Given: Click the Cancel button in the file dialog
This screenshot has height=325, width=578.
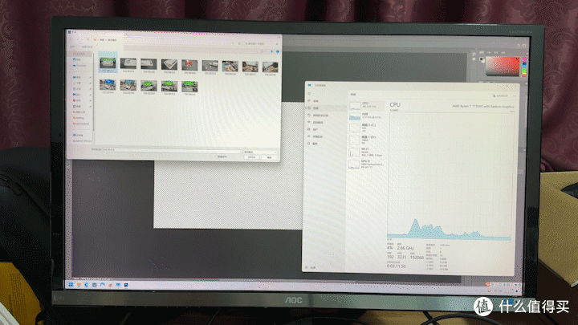Looking at the screenshot, I should (270, 157).
